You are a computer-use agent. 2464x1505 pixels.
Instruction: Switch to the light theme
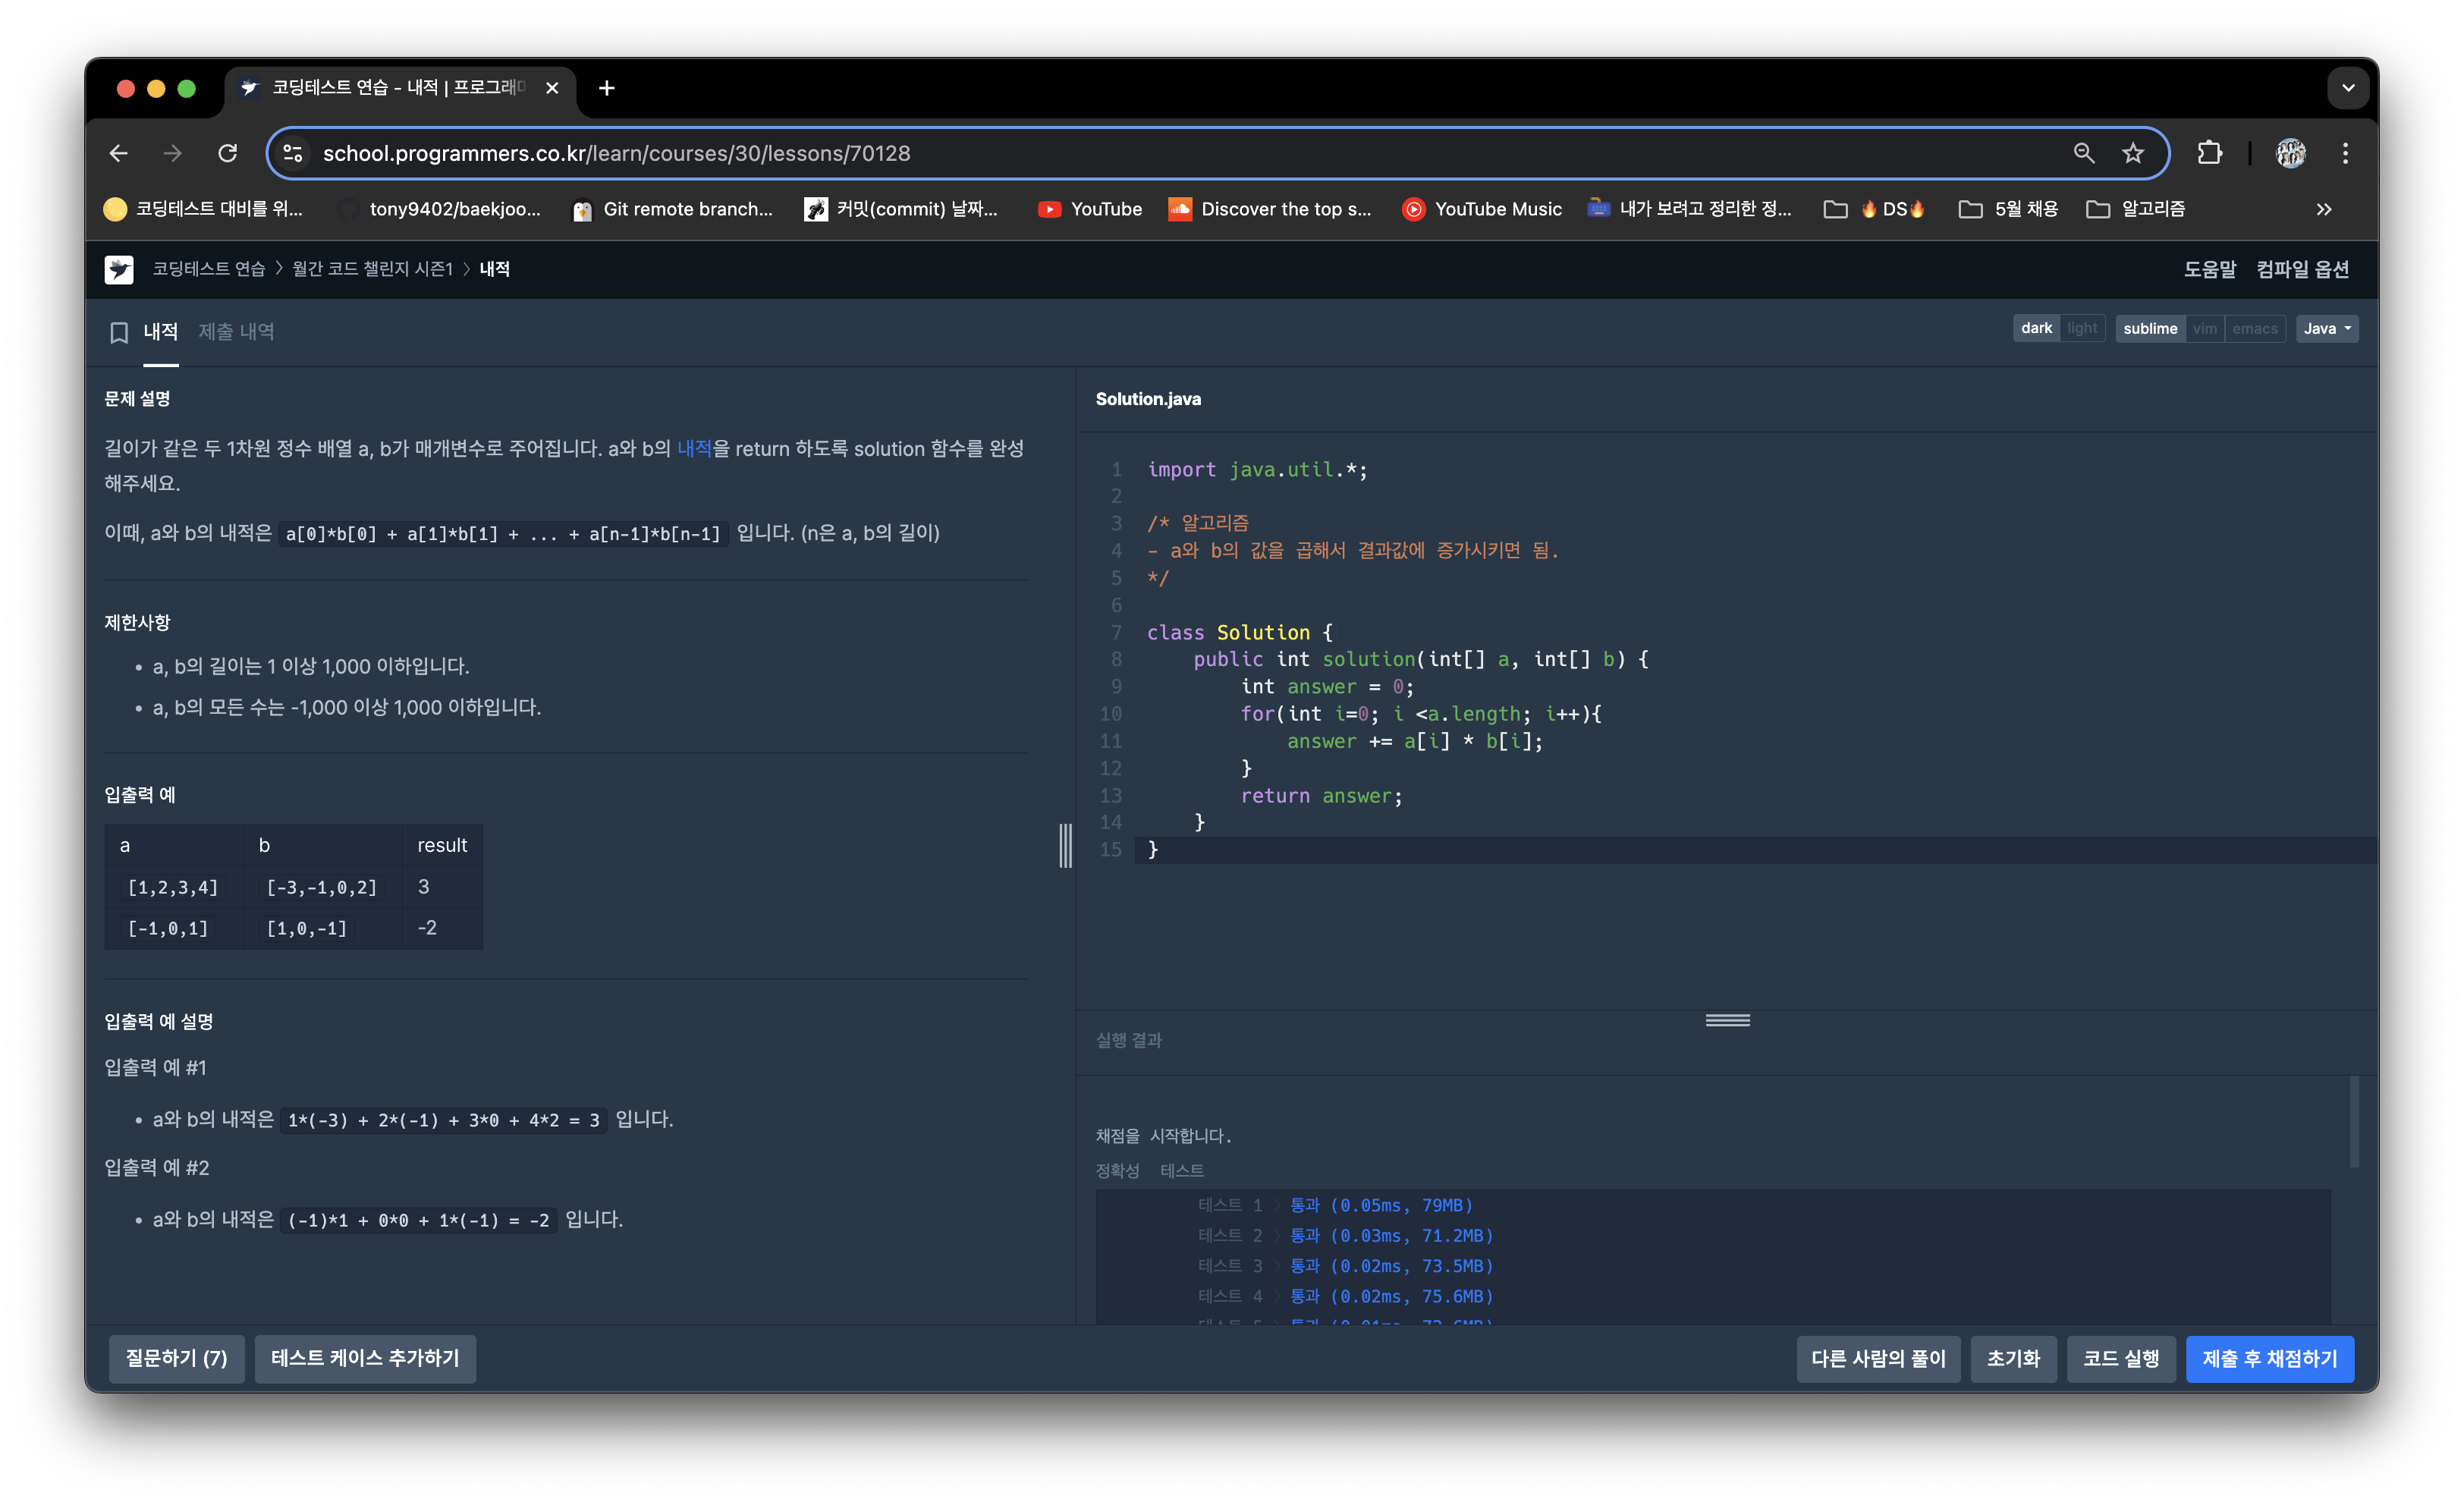click(x=2082, y=328)
